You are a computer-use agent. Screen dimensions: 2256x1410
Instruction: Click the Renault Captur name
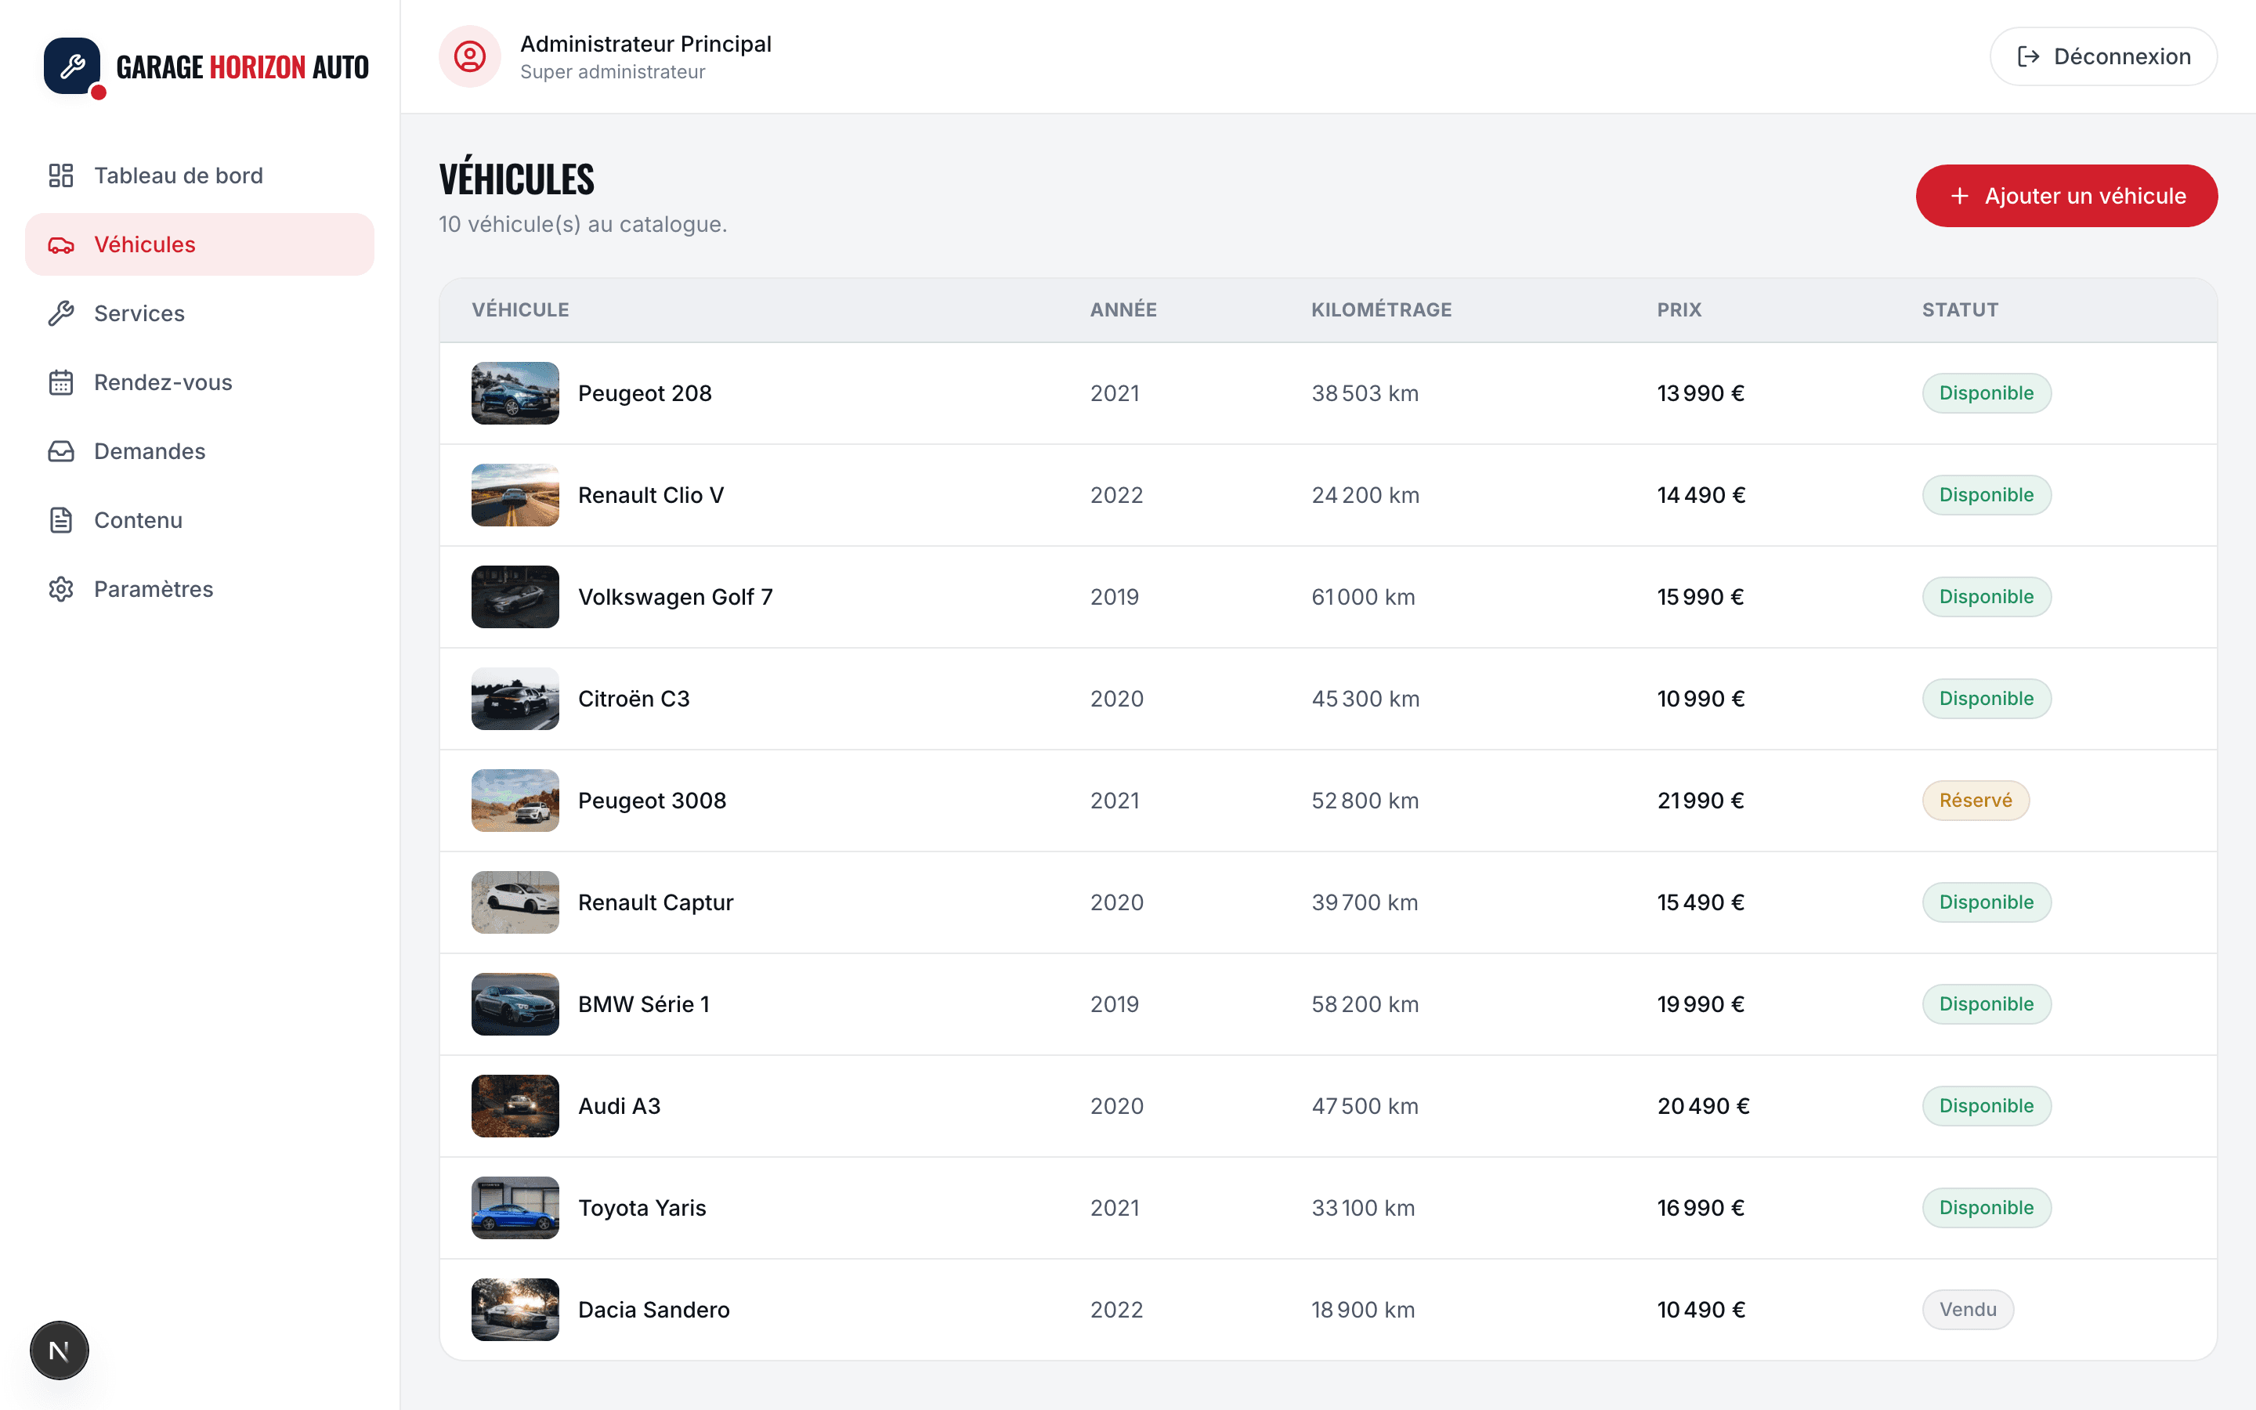coord(656,902)
